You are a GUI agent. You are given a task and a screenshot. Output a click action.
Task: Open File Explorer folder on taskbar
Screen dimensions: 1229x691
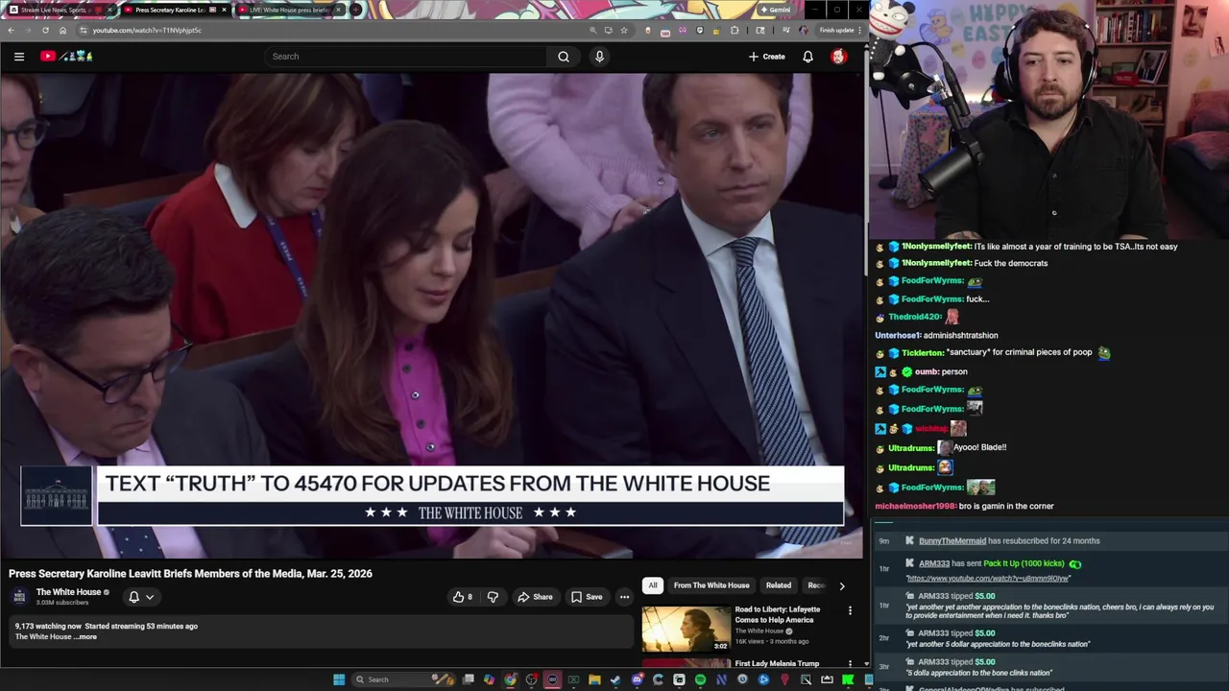coord(594,679)
